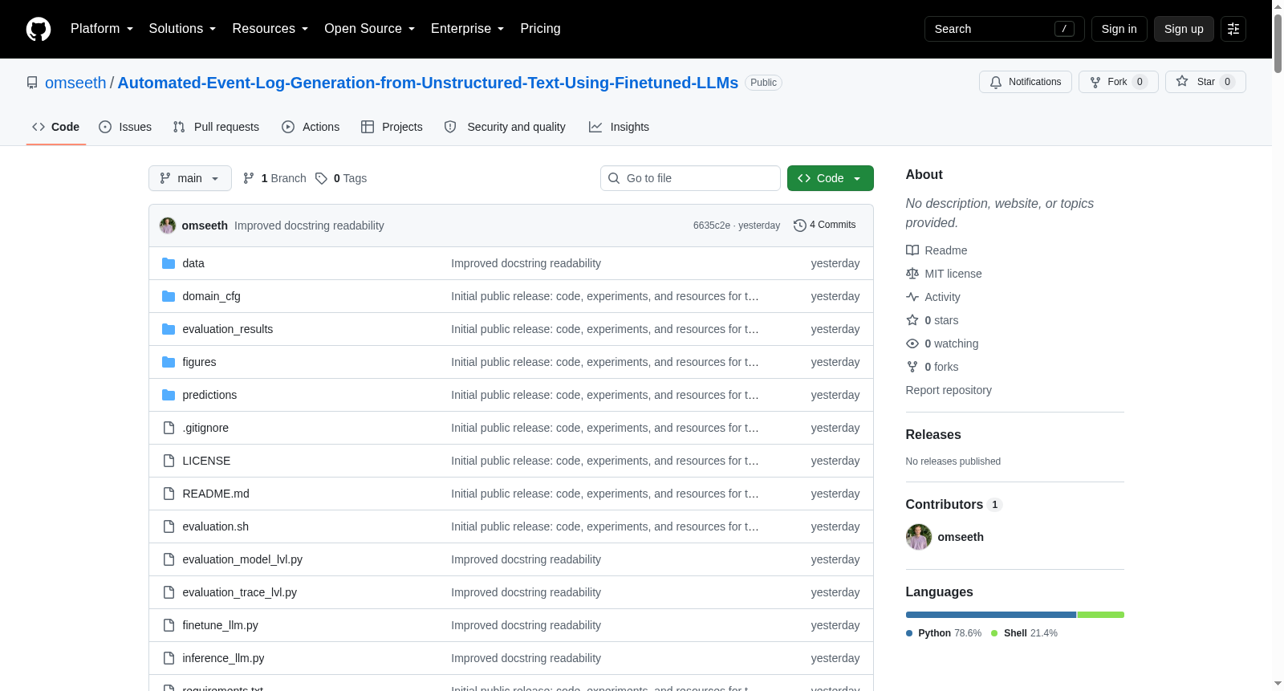Viewport: 1284px width, 691px height.
Task: Click the data folder icon
Action: [169, 263]
